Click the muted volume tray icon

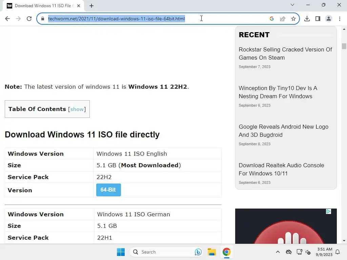click(308, 252)
